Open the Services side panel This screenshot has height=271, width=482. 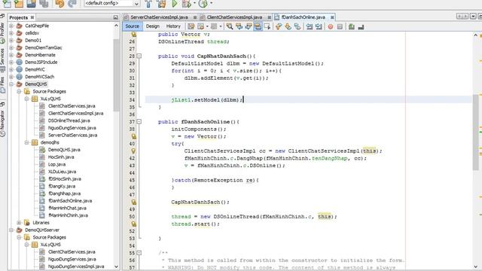(2, 60)
